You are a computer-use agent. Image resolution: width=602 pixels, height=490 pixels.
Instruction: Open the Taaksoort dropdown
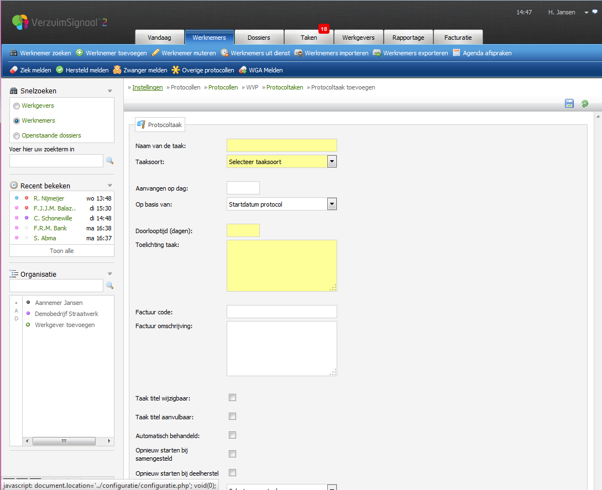[332, 161]
